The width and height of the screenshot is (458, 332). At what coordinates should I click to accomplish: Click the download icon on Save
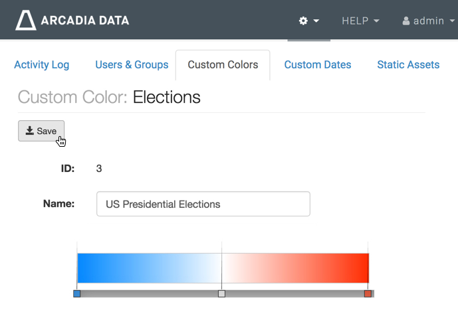pyautogui.click(x=29, y=131)
